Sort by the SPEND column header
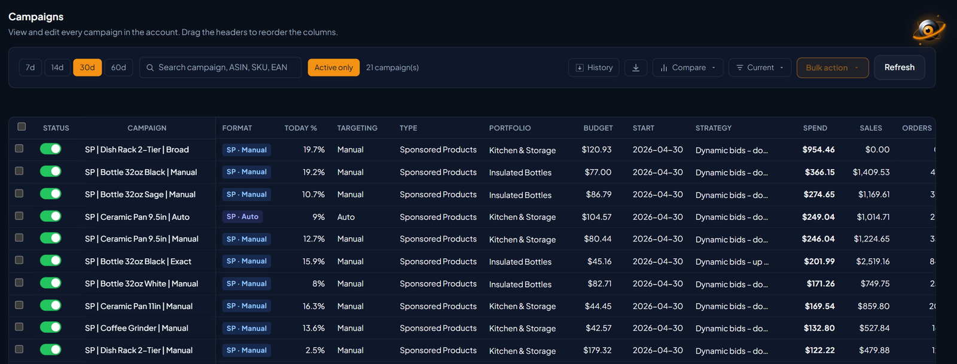The width and height of the screenshot is (957, 364). coord(815,128)
